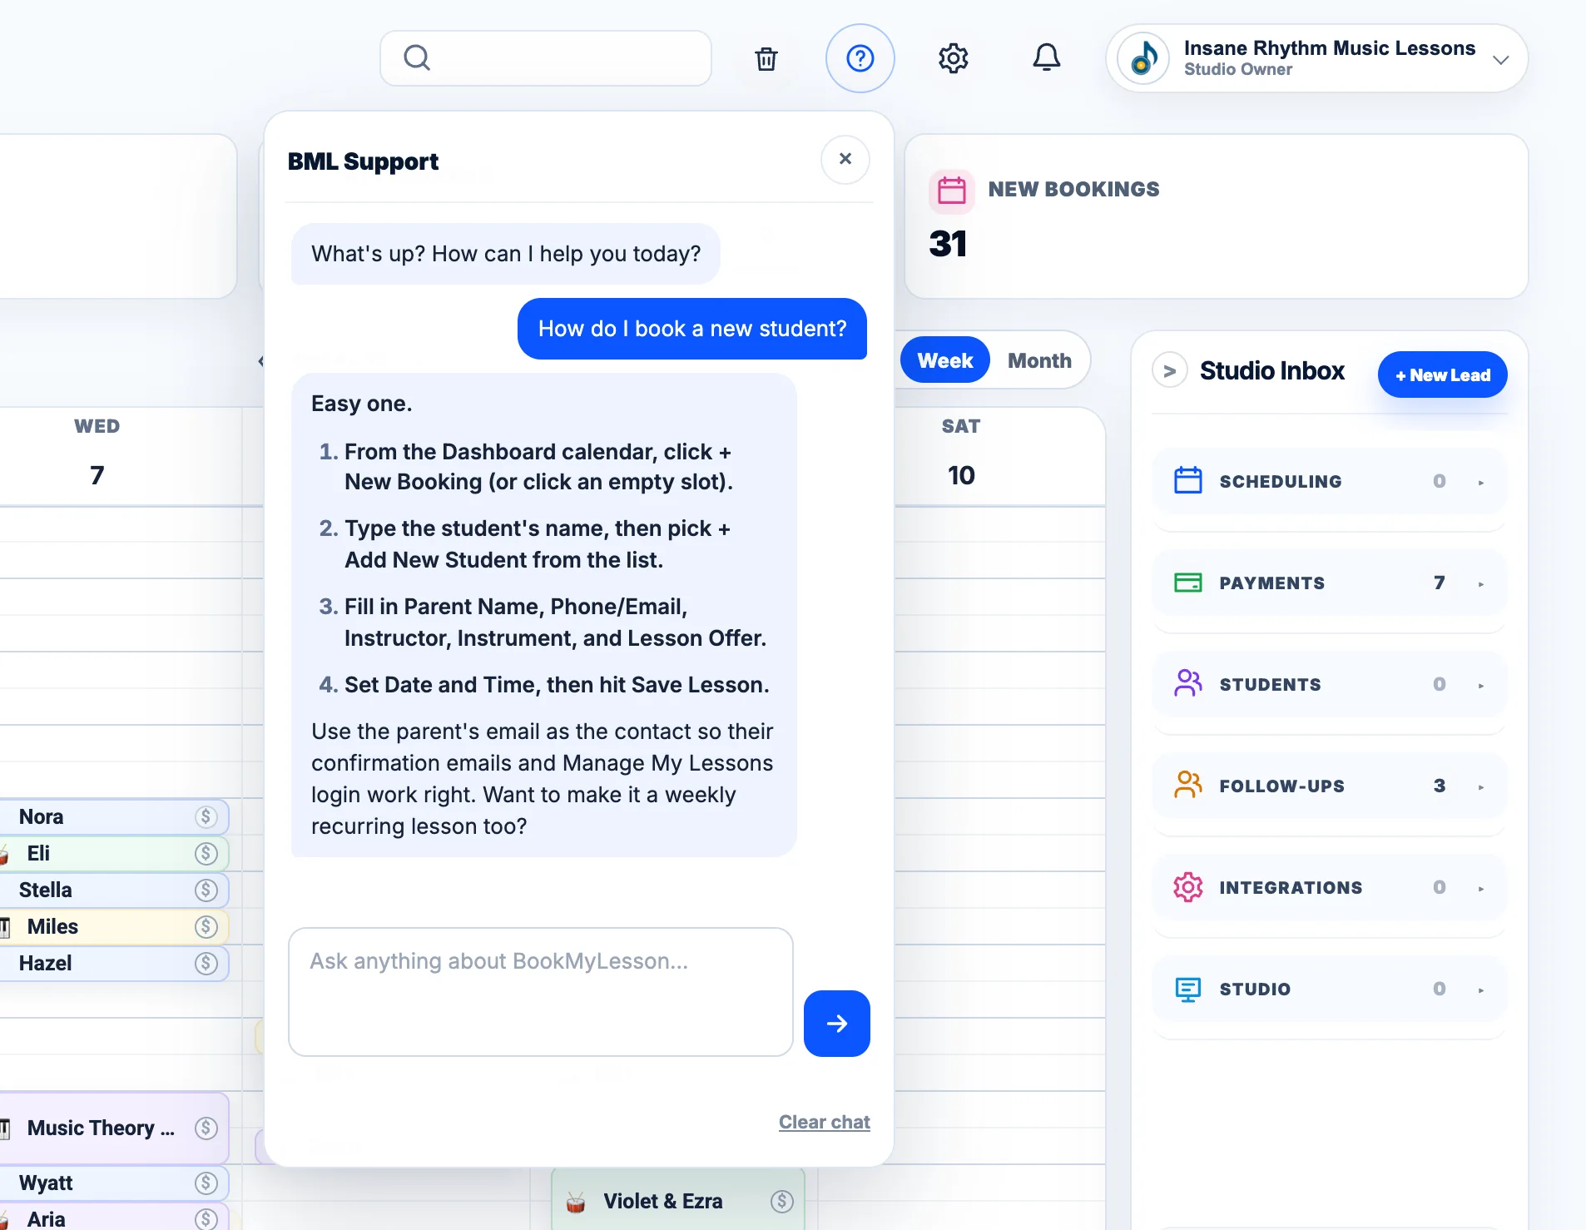The height and width of the screenshot is (1230, 1586).
Task: Collapse the Studio Inbox panel arrow
Action: (1169, 371)
